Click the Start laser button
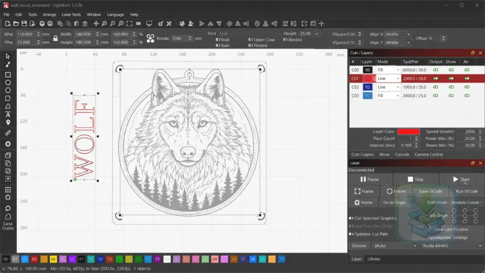Screen dimensions: 485x273 461,179
